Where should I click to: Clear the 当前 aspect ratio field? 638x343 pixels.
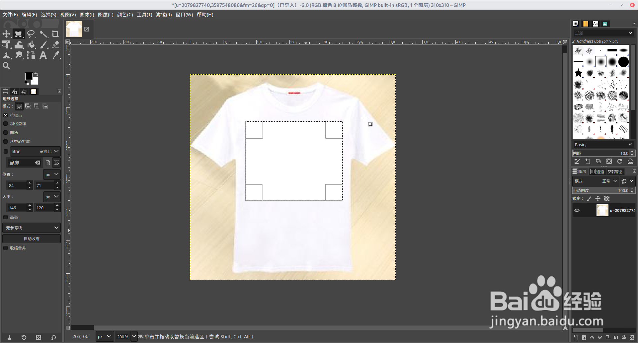(38, 163)
